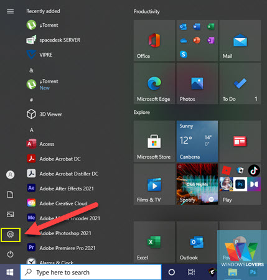The height and width of the screenshot is (280, 267).
Task: Click Outlook icon in Office folder tile
Action: click(x=183, y=27)
